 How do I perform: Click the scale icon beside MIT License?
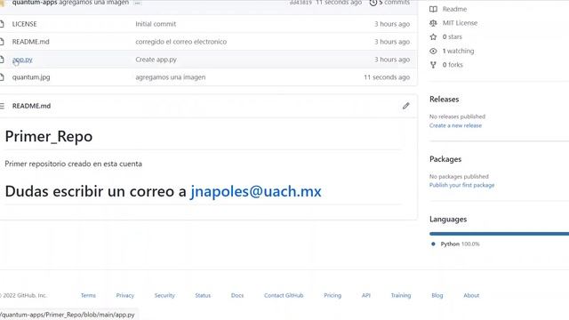coord(433,23)
